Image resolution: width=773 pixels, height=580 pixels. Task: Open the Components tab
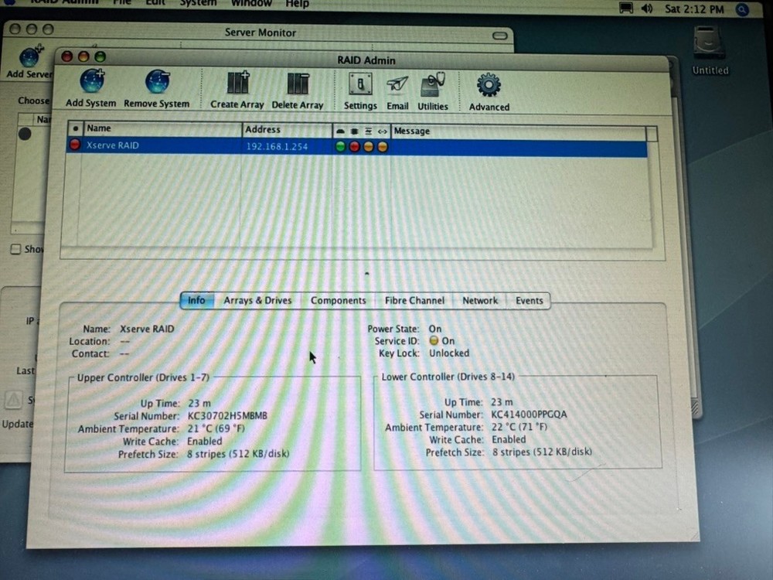(x=339, y=300)
